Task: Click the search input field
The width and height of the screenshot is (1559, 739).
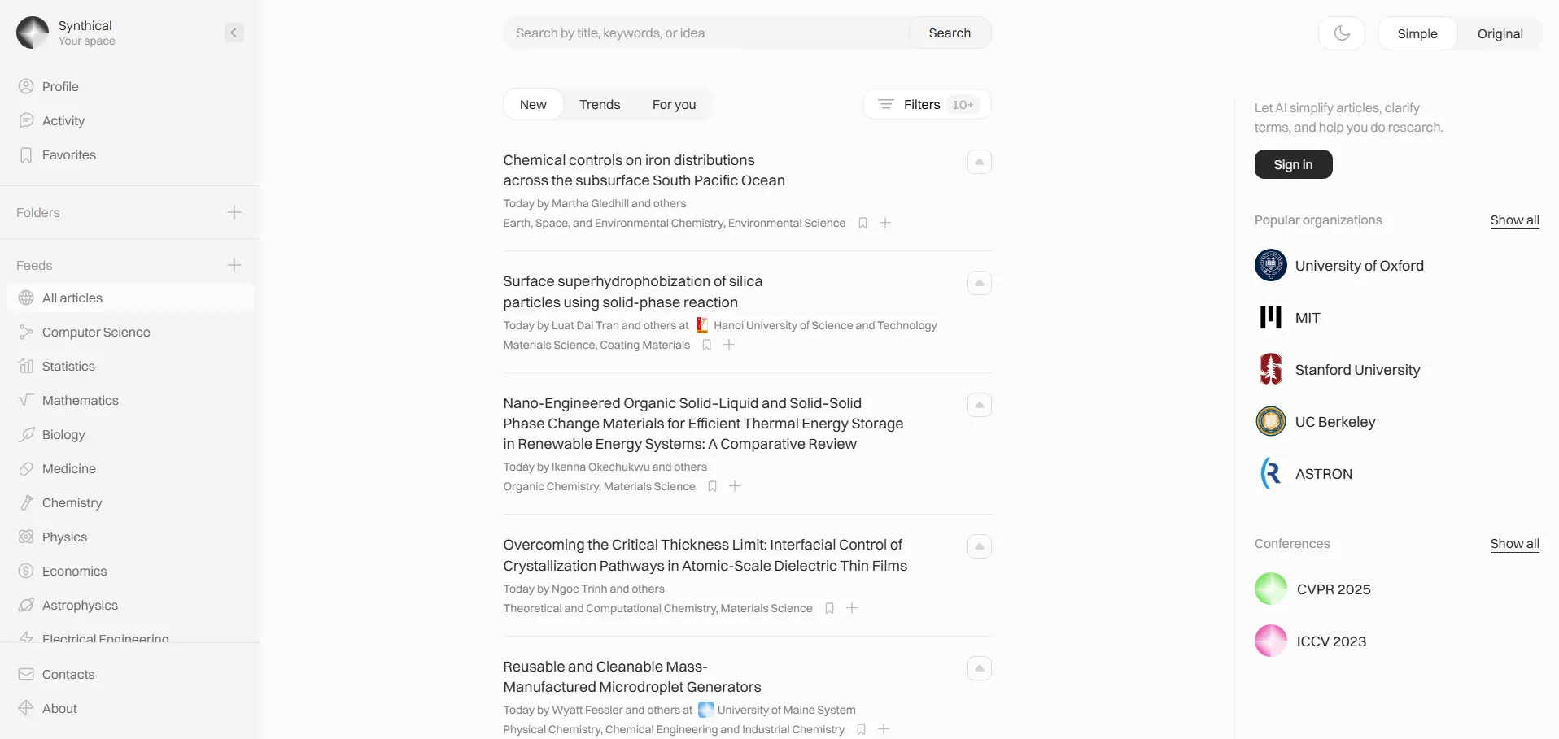Action: coord(708,33)
